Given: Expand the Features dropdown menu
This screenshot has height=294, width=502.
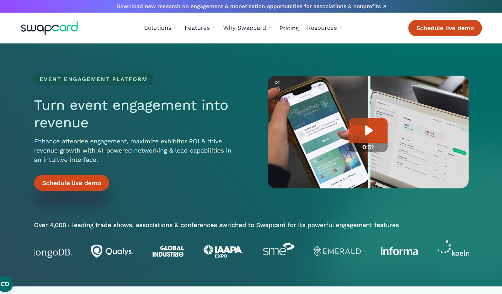Looking at the screenshot, I should pyautogui.click(x=200, y=28).
